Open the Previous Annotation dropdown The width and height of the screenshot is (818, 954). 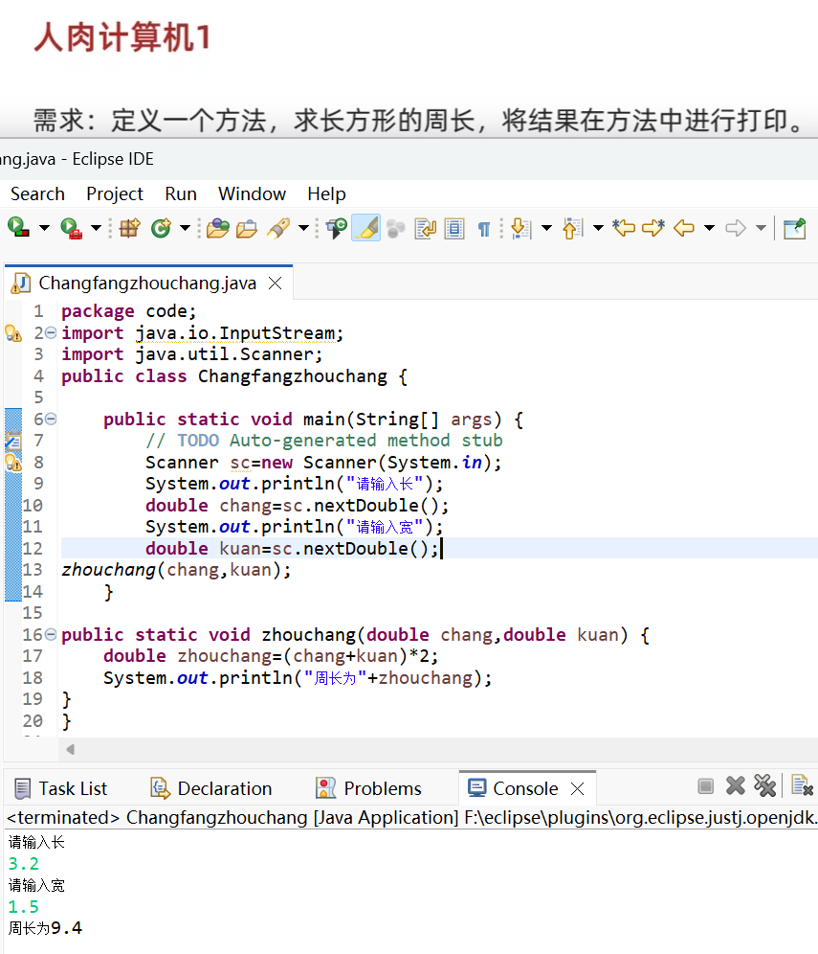598,228
